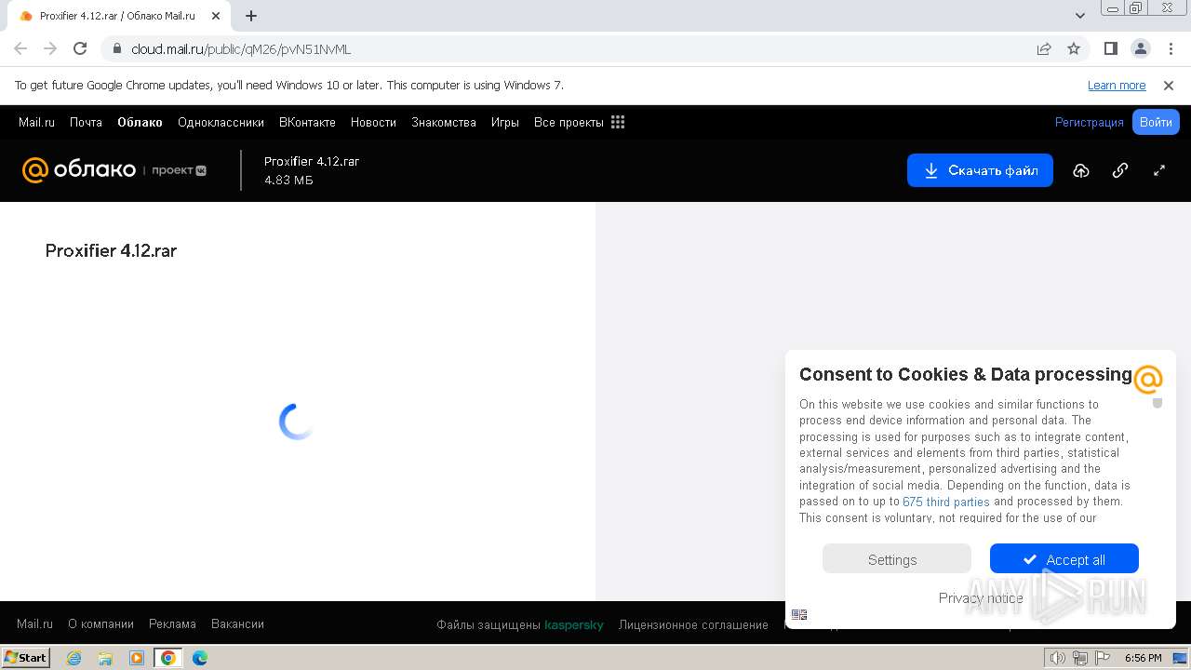Screen dimensions: 1191x670
Task: Click the browser forward arrow
Action: 50,48
